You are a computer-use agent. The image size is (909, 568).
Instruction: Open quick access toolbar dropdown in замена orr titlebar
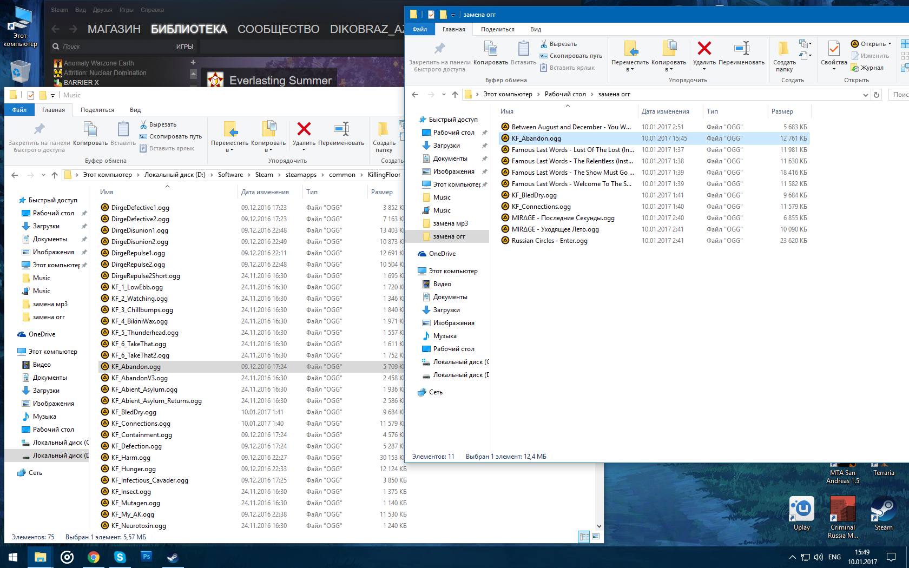pos(453,15)
